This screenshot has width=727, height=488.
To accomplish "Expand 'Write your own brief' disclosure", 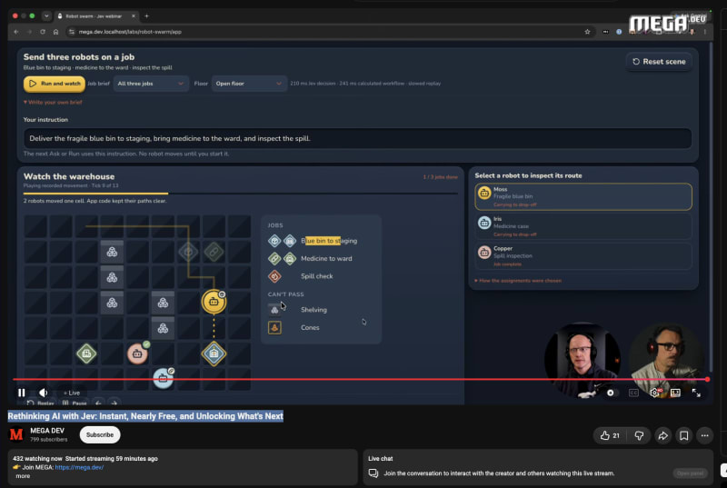I will point(53,102).
